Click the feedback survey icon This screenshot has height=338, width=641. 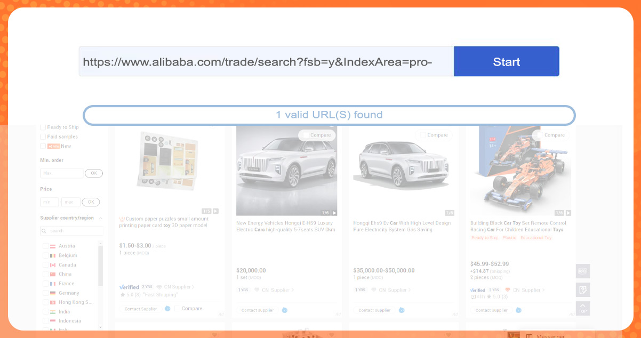pos(583,290)
